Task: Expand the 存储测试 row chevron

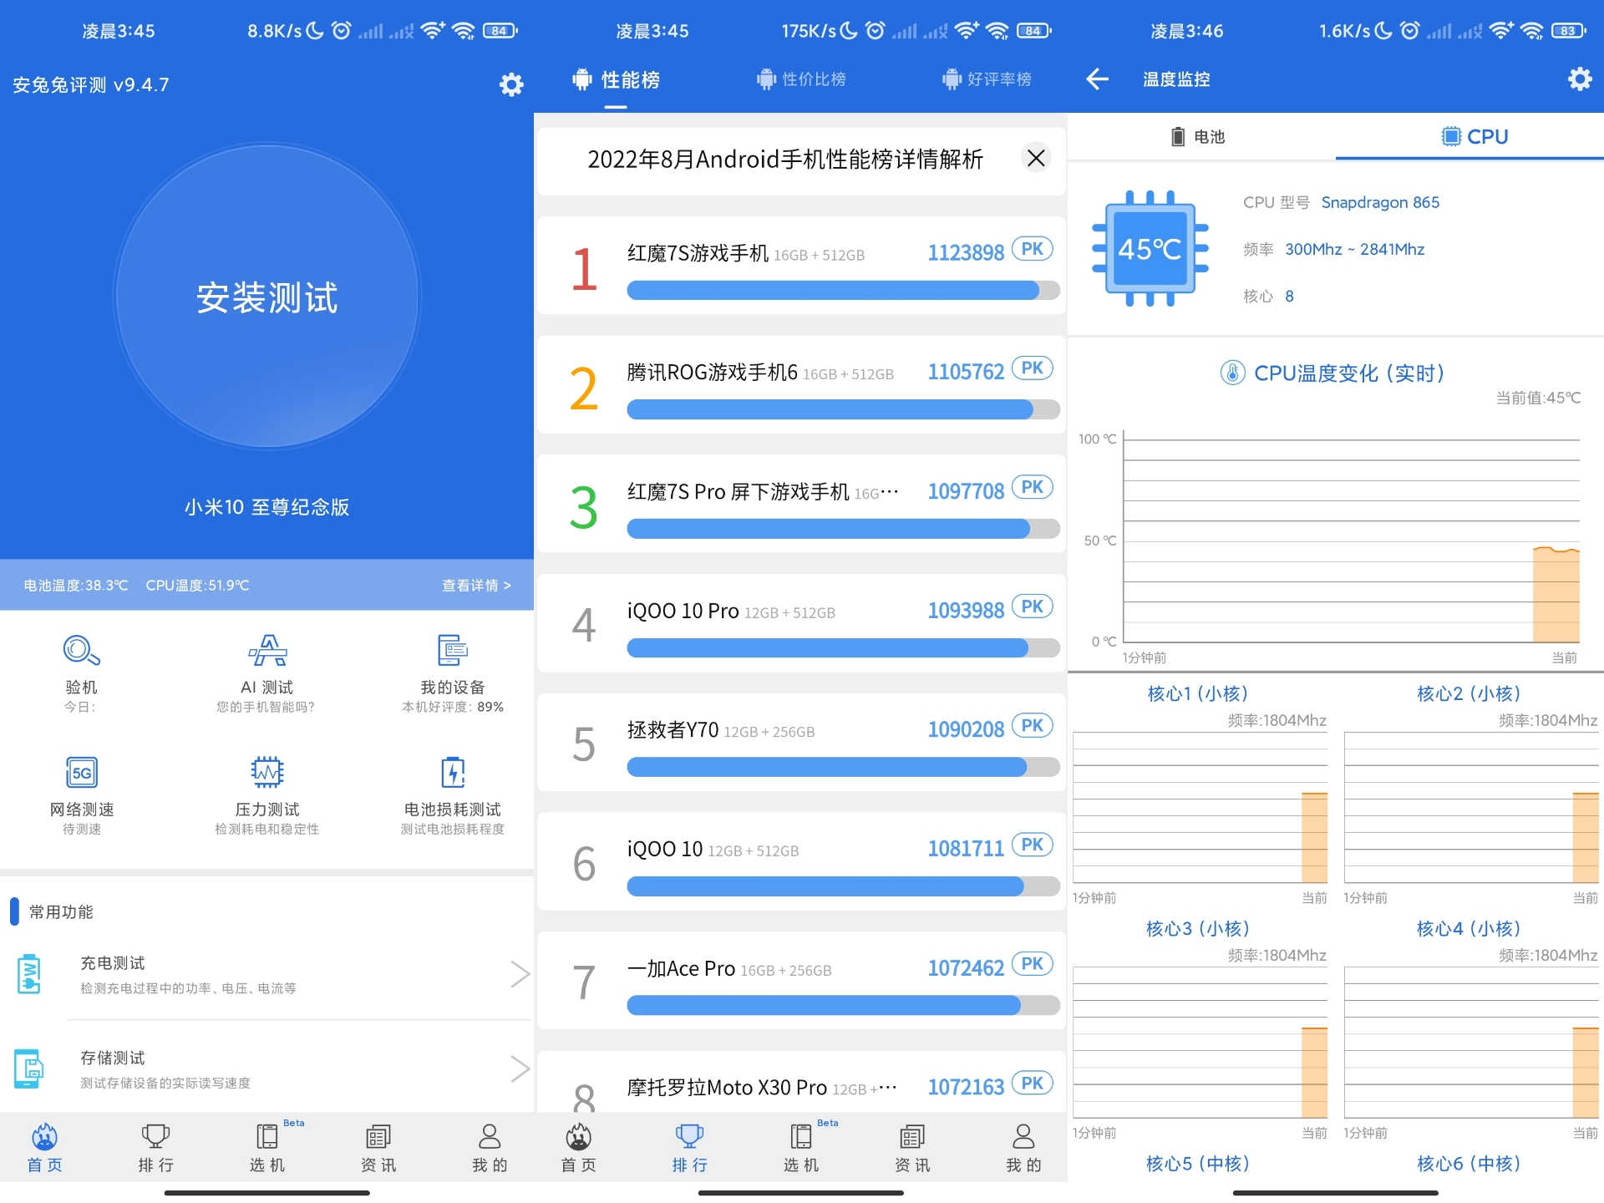Action: point(520,1068)
